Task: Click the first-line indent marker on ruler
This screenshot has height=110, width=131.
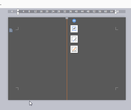Action: (18, 10)
